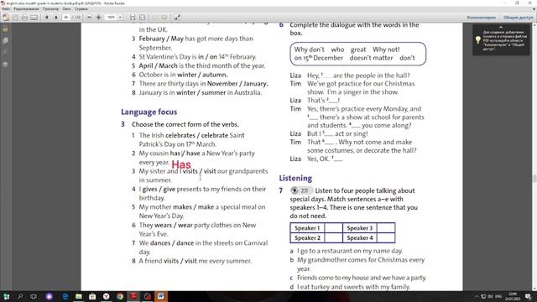
Task: Click the red 'Has' annotation text
Action: [181, 164]
